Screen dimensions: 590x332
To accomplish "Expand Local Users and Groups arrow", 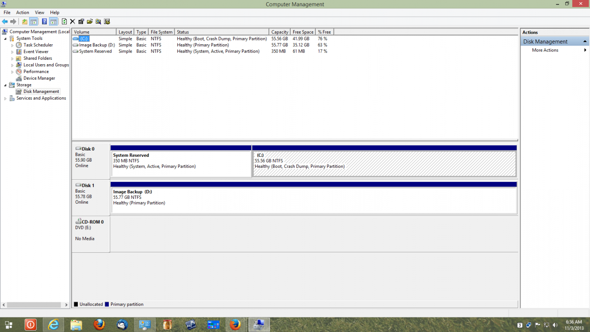I will [12, 65].
